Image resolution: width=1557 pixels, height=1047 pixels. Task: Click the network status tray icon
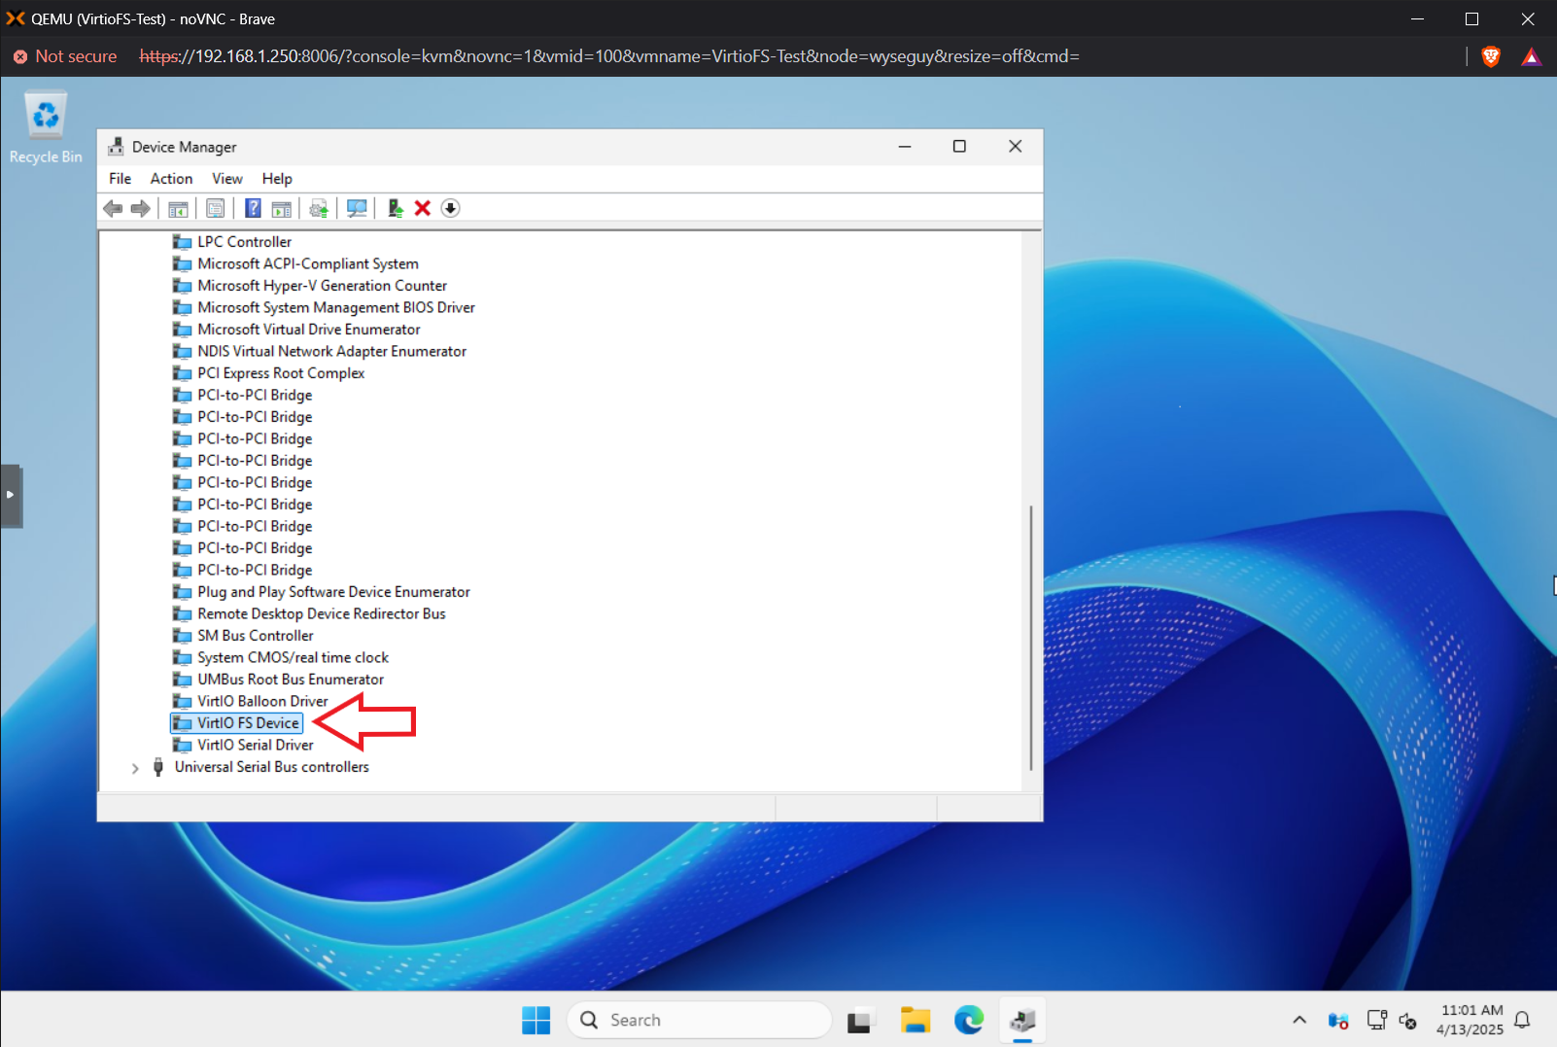[1376, 1020]
